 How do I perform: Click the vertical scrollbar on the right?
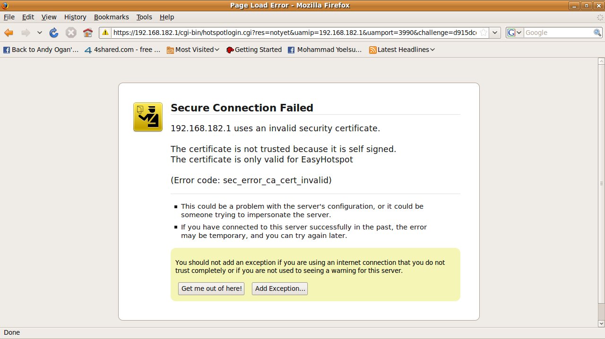(601, 183)
